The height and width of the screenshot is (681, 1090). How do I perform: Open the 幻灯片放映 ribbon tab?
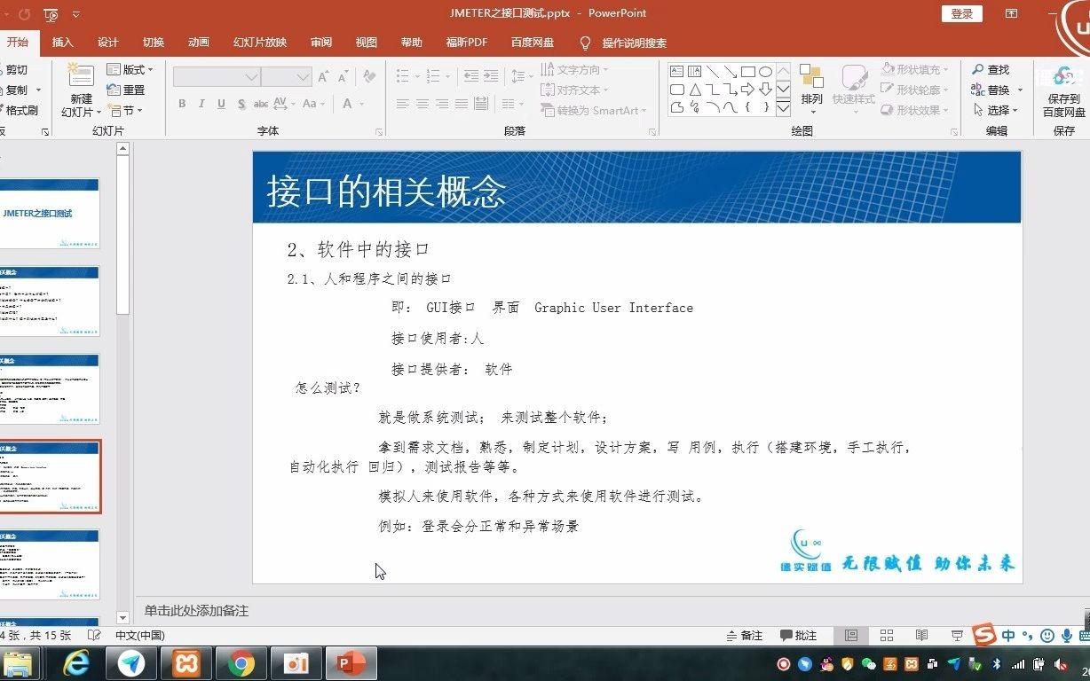coord(259,42)
